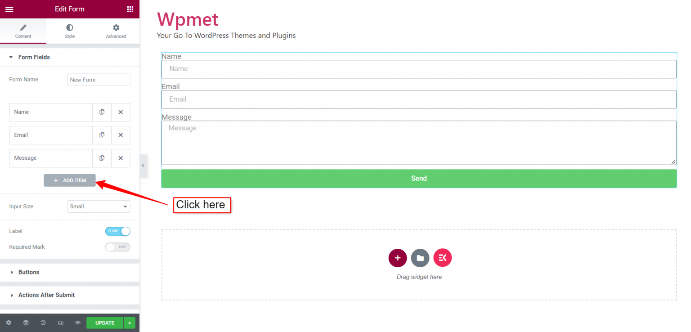The image size is (691, 332).
Task: Toggle the Label switch to hide labels
Action: pos(117,231)
